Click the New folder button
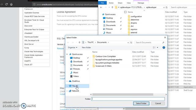 (86, 48)
